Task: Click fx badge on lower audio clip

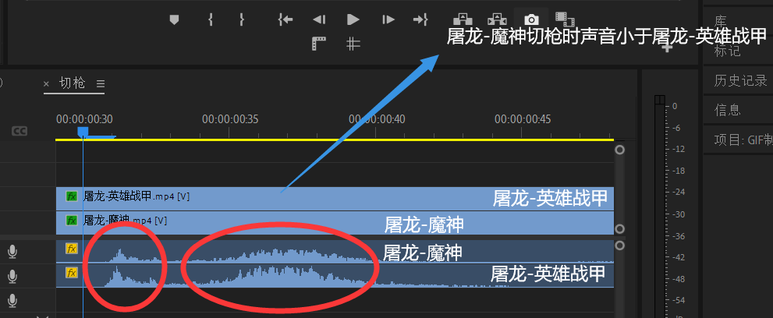Action: coord(72,272)
